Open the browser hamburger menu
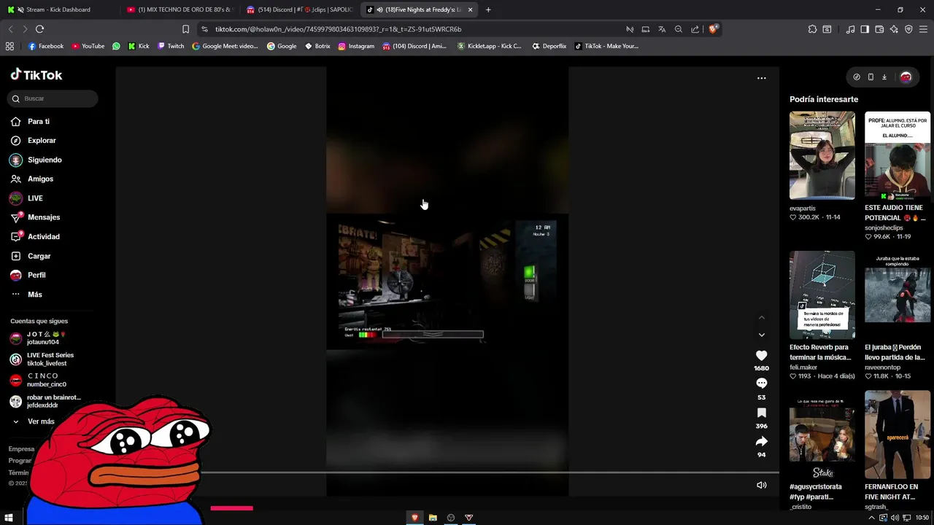The height and width of the screenshot is (525, 934). pyautogui.click(x=924, y=29)
